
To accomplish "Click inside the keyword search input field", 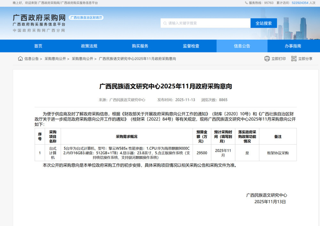I will pyautogui.click(x=205, y=23).
